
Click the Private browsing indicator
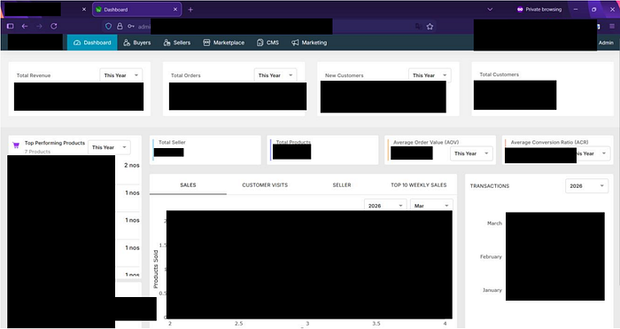pyautogui.click(x=539, y=10)
